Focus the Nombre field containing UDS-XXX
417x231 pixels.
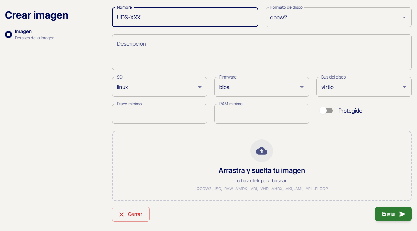tap(185, 18)
